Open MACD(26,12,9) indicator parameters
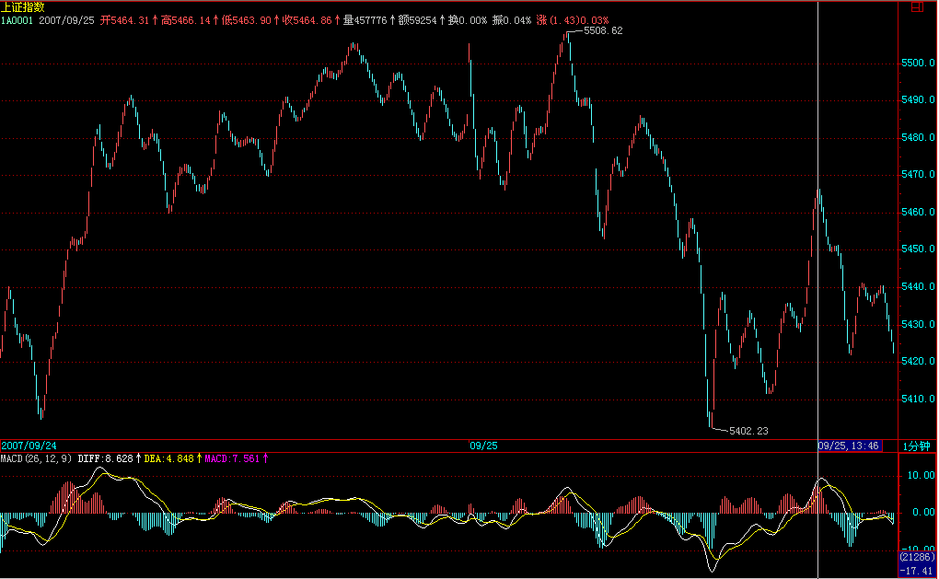This screenshot has height=579, width=939. (36, 457)
